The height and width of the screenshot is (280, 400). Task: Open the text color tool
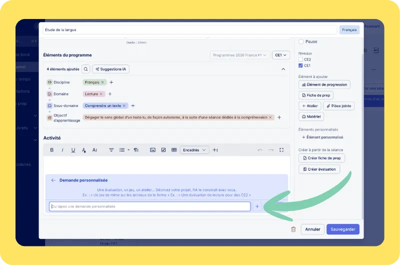click(84, 150)
